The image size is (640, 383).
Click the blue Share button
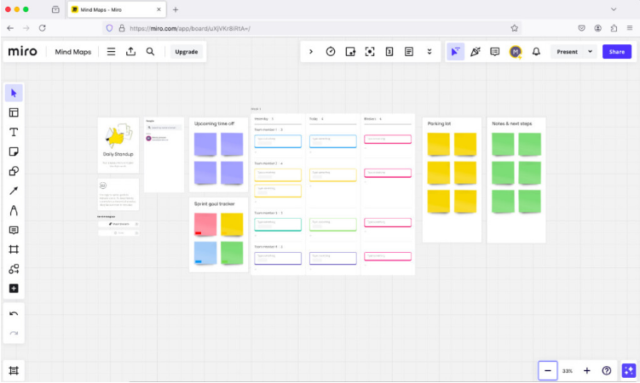[x=617, y=51]
